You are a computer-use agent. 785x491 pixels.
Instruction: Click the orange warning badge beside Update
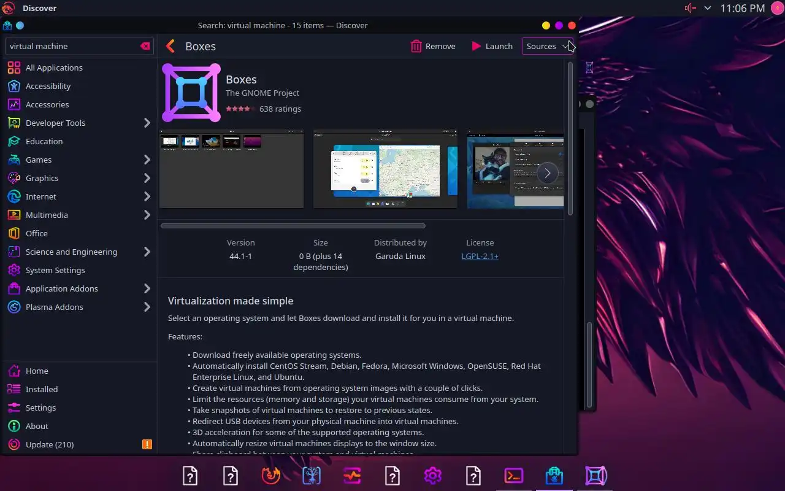[147, 444]
